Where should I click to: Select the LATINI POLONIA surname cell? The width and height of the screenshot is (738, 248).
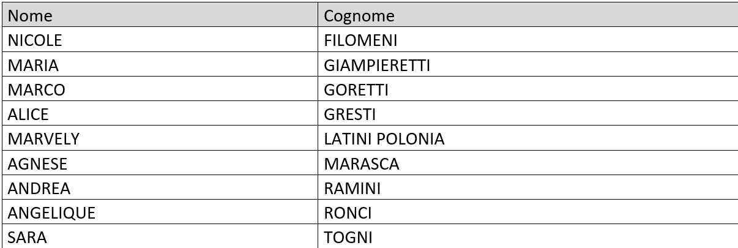(384, 139)
